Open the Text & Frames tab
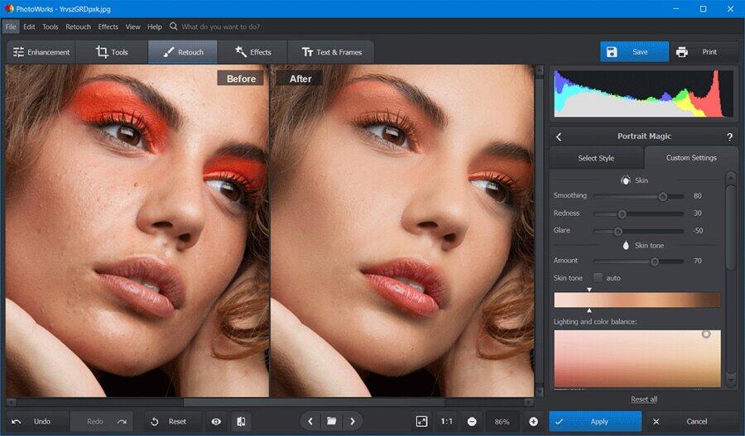Image resolution: width=745 pixels, height=436 pixels. 331,52
